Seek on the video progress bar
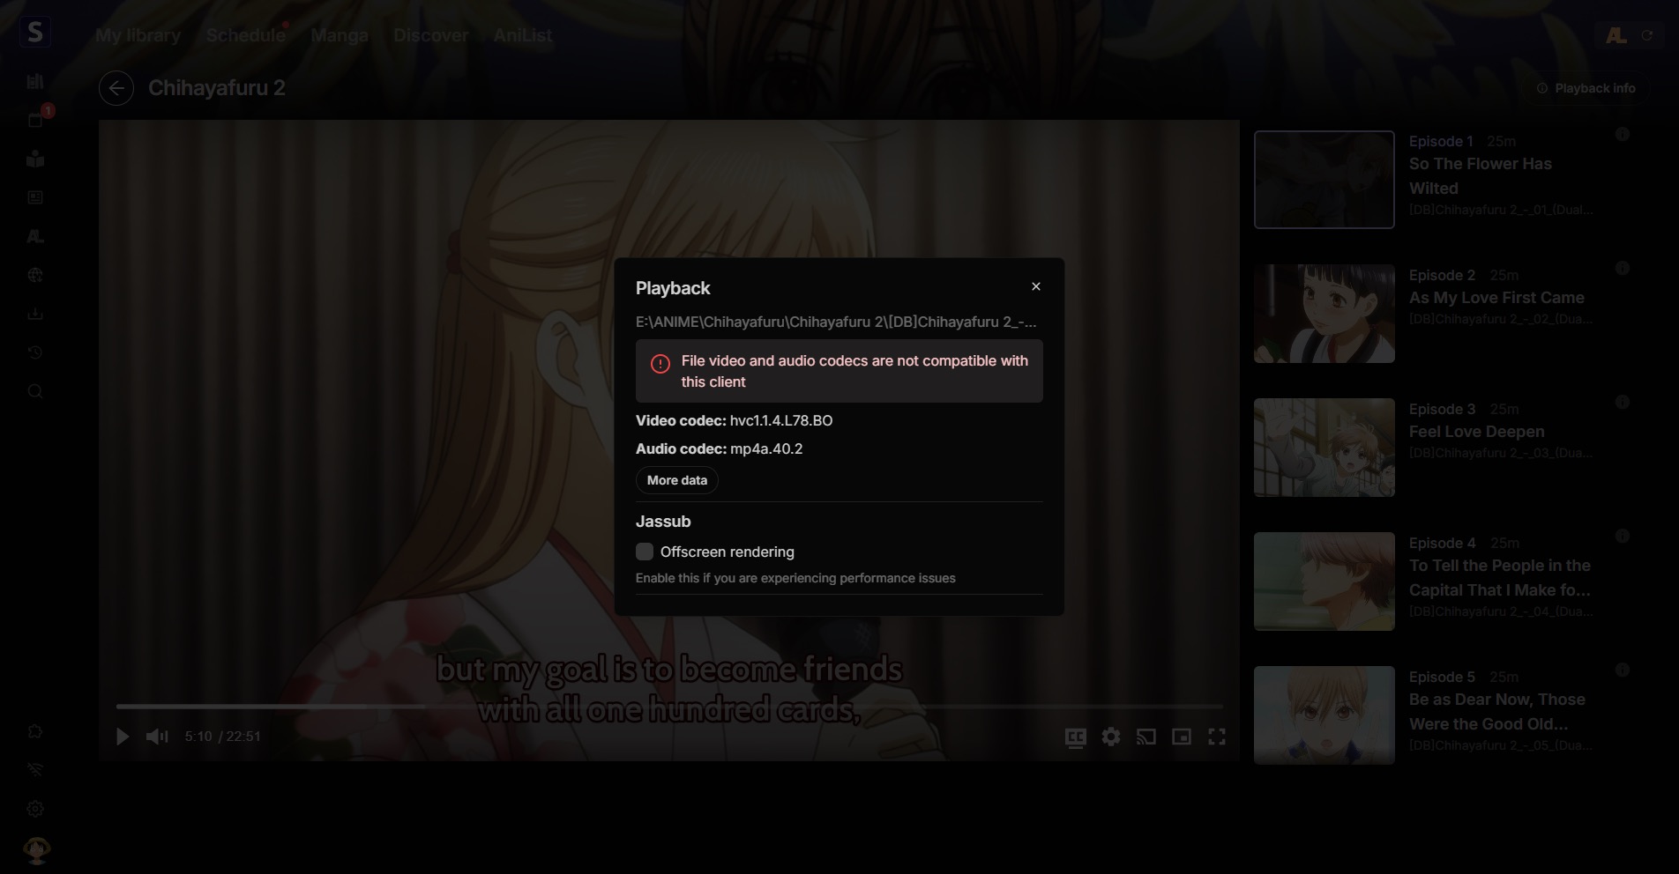Viewport: 1679px width, 874px height. 669,707
